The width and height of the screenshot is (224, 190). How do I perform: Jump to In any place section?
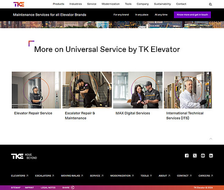tap(142, 15)
